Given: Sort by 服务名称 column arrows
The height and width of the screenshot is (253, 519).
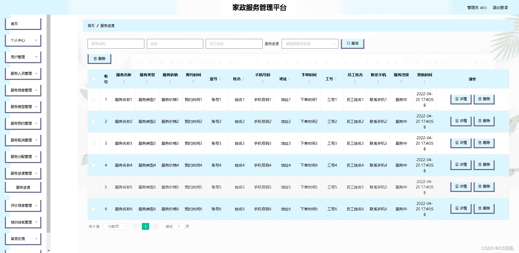Looking at the screenshot, I should (124, 82).
